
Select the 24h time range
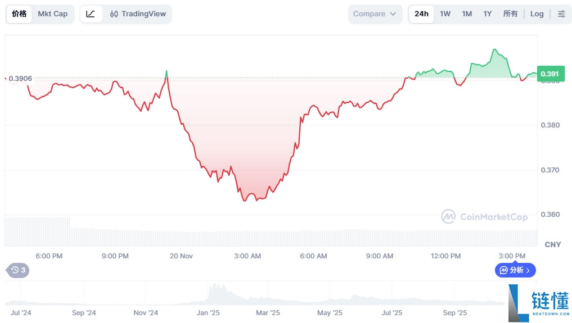click(x=421, y=14)
